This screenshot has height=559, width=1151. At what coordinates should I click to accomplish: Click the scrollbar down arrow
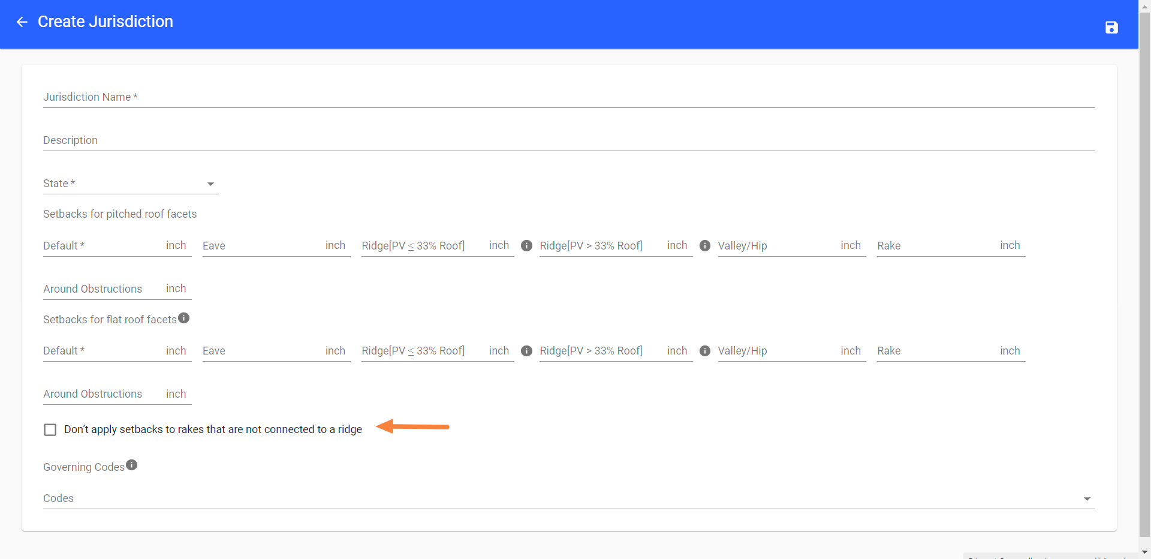[x=1144, y=552]
